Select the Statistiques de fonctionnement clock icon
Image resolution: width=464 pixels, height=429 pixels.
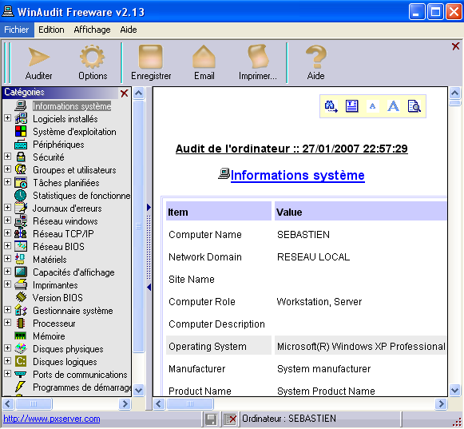click(21, 196)
